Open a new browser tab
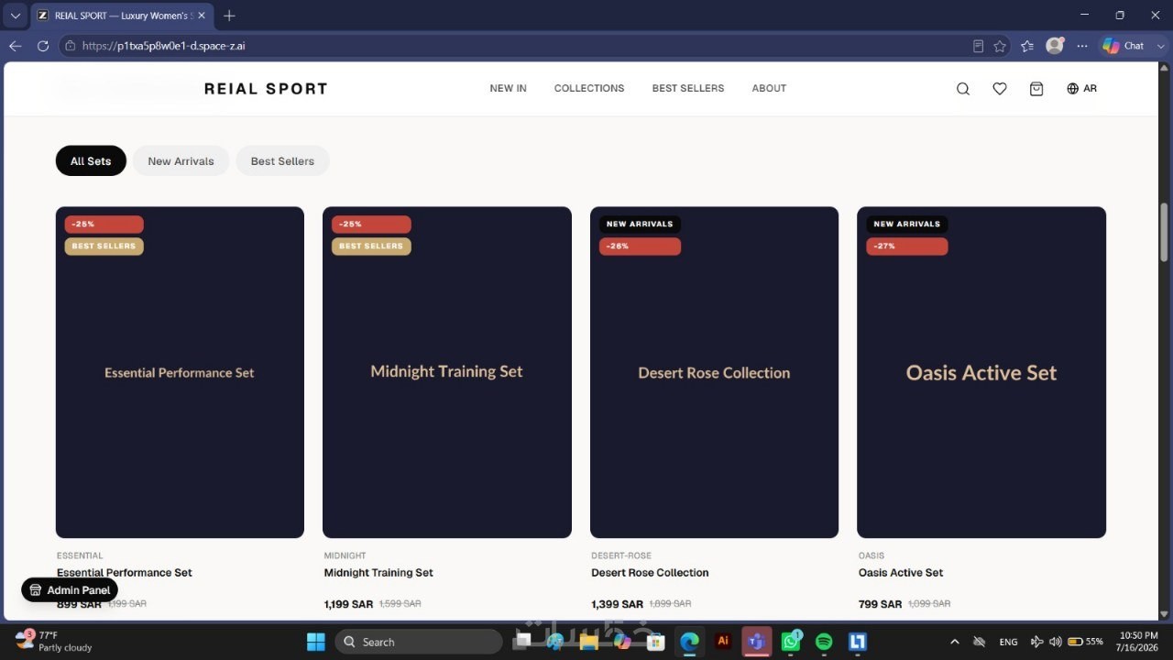The width and height of the screenshot is (1173, 660). (229, 16)
